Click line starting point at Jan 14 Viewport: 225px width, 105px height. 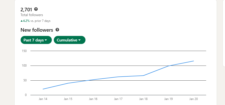click(43, 89)
